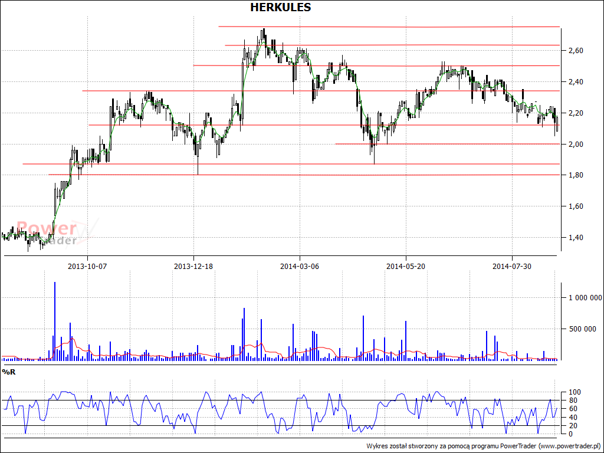Image resolution: width=604 pixels, height=453 pixels.
Task: Click the 1,40 price axis label
Action: [576, 238]
